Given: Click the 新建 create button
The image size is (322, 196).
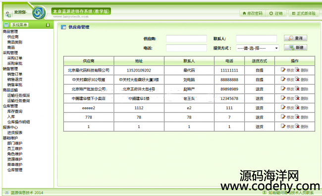Looking at the screenshot, I should coord(295,48).
